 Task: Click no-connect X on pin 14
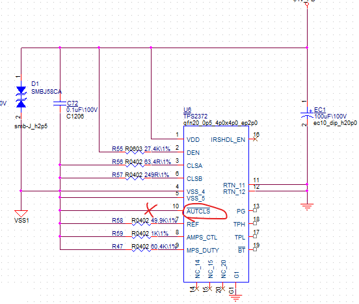tap(196, 288)
